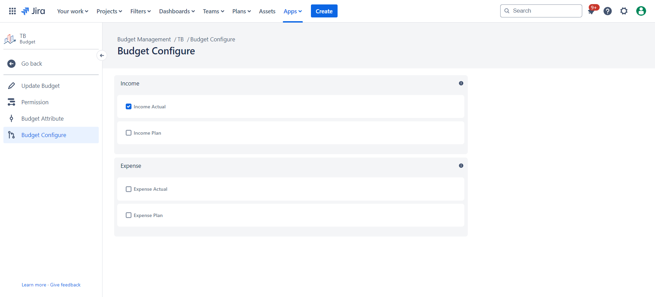Screen dimensions: 655x297
Task: Uncheck the Income Actual checkbox
Action: 128,107
